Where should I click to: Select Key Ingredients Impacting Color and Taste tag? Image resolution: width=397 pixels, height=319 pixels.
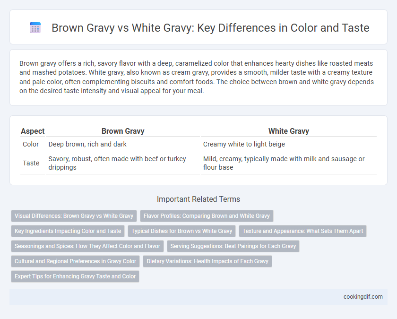point(68,231)
